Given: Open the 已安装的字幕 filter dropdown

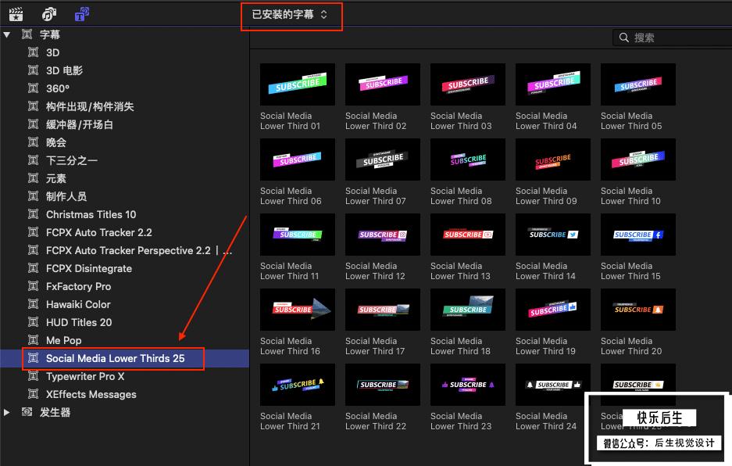Looking at the screenshot, I should click(x=291, y=15).
